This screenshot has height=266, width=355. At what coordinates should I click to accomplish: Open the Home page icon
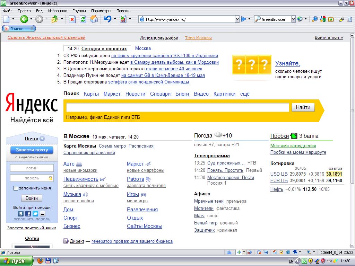(94, 19)
